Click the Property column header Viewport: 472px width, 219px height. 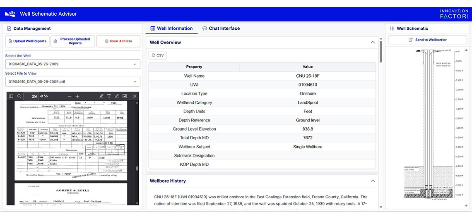(x=194, y=67)
